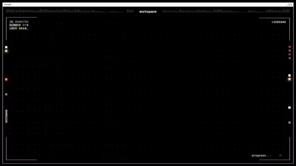Click the red vertical 8029 digits

290,52
